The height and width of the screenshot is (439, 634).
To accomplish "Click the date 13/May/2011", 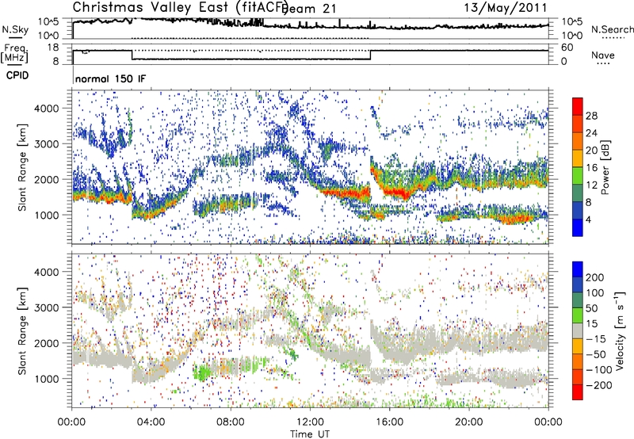I will tap(505, 8).
